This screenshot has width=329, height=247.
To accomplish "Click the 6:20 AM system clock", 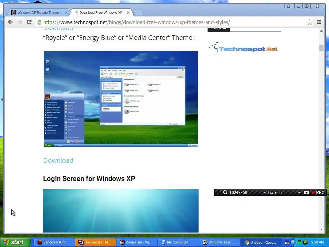I will pyautogui.click(x=317, y=242).
